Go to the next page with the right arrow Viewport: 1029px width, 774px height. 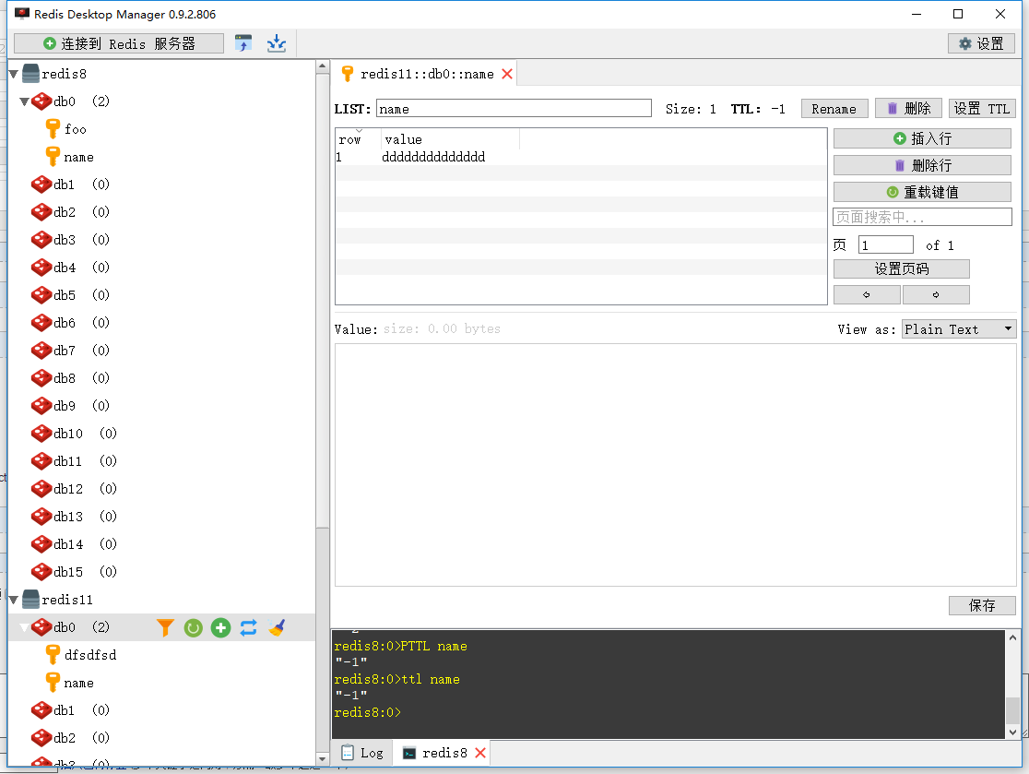click(x=936, y=295)
